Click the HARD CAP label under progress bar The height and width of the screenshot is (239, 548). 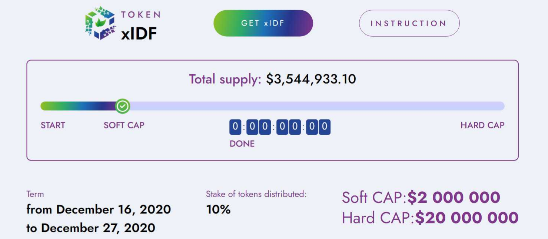point(482,125)
